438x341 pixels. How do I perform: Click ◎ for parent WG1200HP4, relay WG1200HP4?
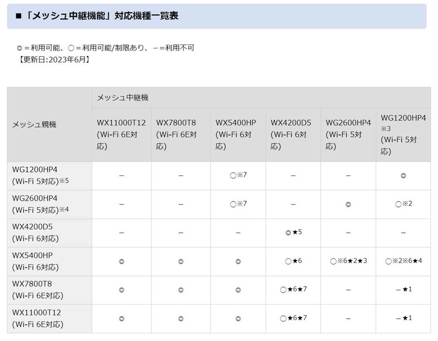pyautogui.click(x=403, y=176)
